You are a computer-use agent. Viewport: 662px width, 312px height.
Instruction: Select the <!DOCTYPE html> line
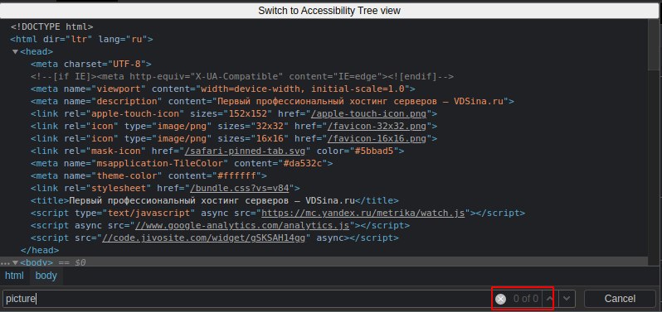coord(52,27)
